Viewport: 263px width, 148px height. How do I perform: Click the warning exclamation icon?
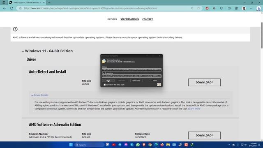point(15,29)
